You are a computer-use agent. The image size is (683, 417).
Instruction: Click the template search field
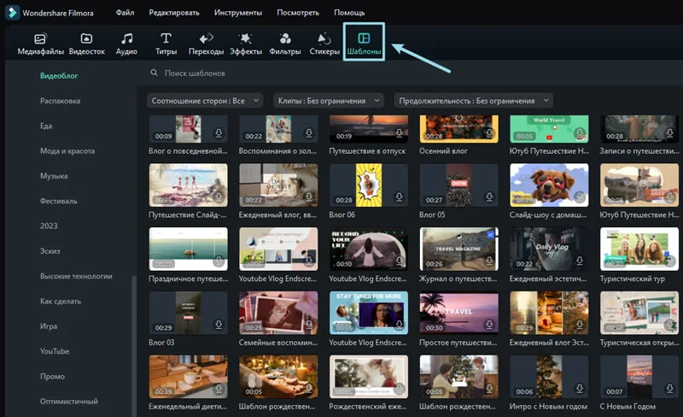[256, 73]
